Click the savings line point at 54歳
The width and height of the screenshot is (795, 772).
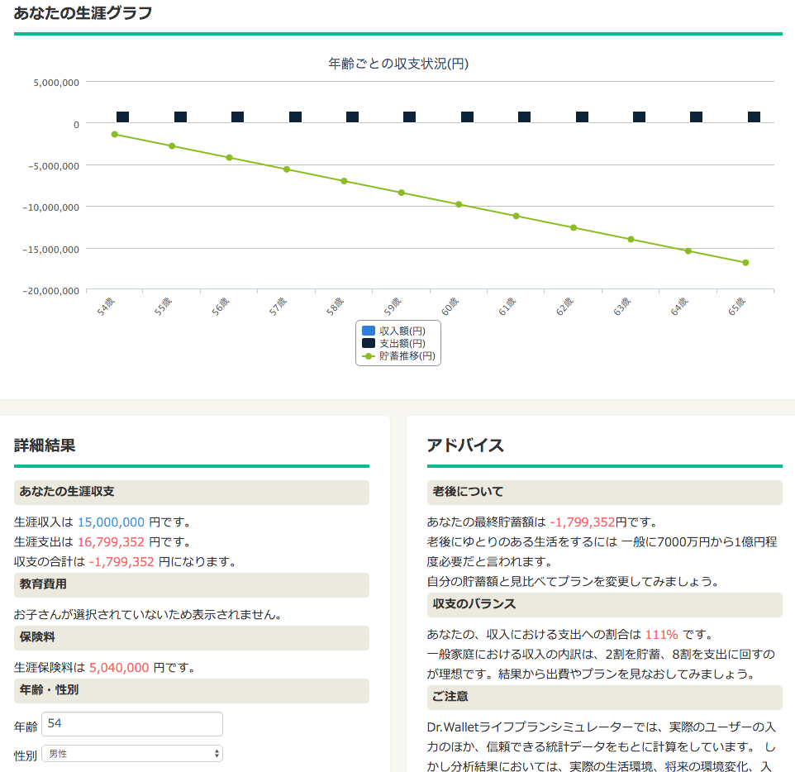(115, 135)
